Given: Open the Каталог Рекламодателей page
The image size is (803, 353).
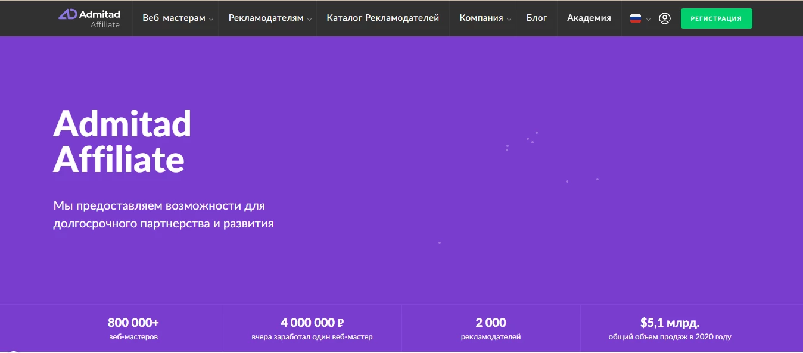Looking at the screenshot, I should tap(383, 18).
